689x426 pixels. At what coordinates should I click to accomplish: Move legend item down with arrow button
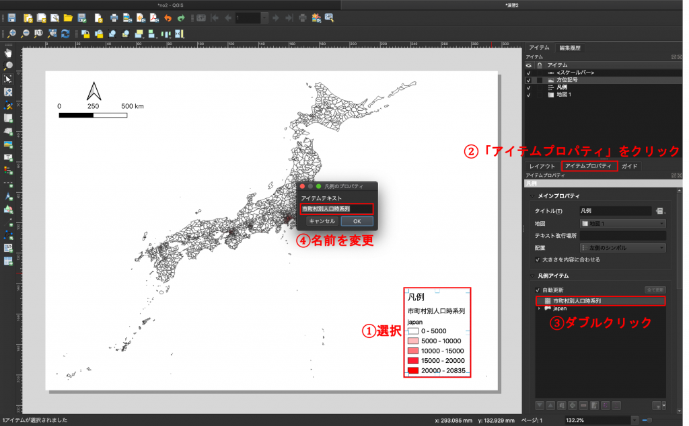click(x=540, y=406)
